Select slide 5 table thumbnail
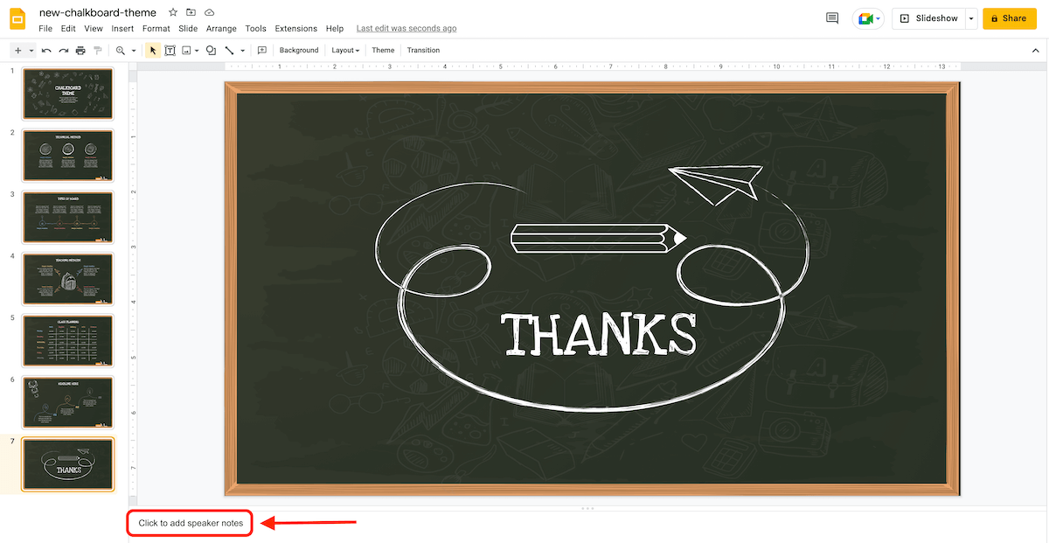 tap(67, 341)
